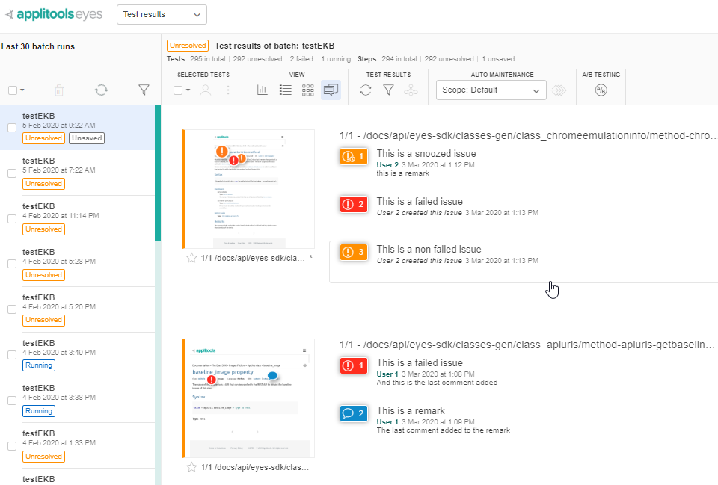Open the baseline_image property screenshot thumbnail
The image size is (718, 485).
pyautogui.click(x=248, y=398)
